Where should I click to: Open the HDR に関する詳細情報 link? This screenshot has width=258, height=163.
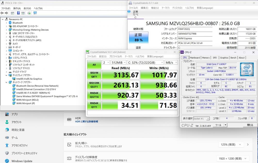pyautogui.click(x=86, y=122)
